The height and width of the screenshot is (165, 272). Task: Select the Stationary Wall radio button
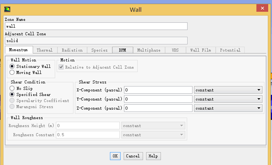click(x=12, y=66)
